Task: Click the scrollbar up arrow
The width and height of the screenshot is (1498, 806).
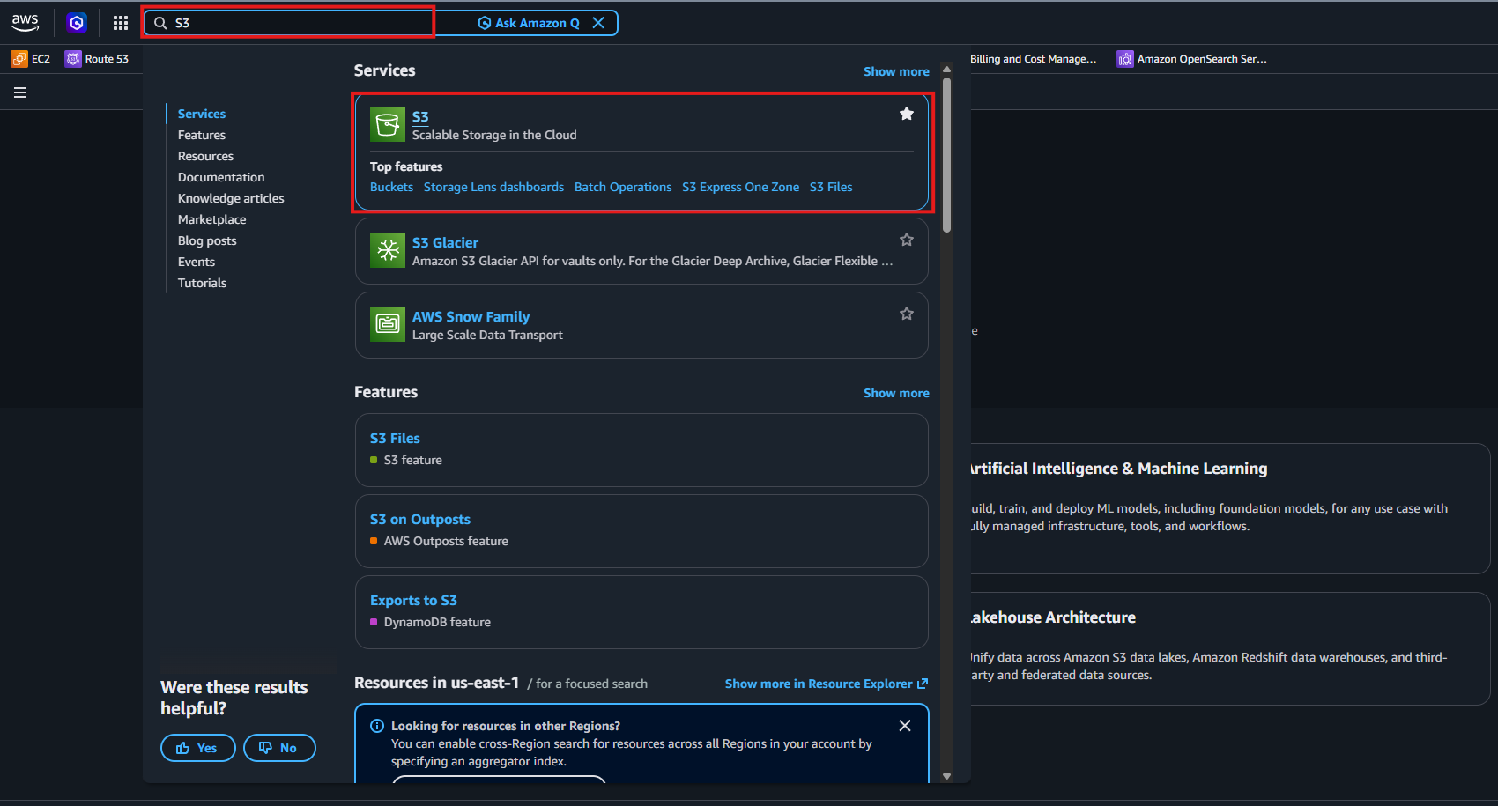Action: [x=946, y=69]
